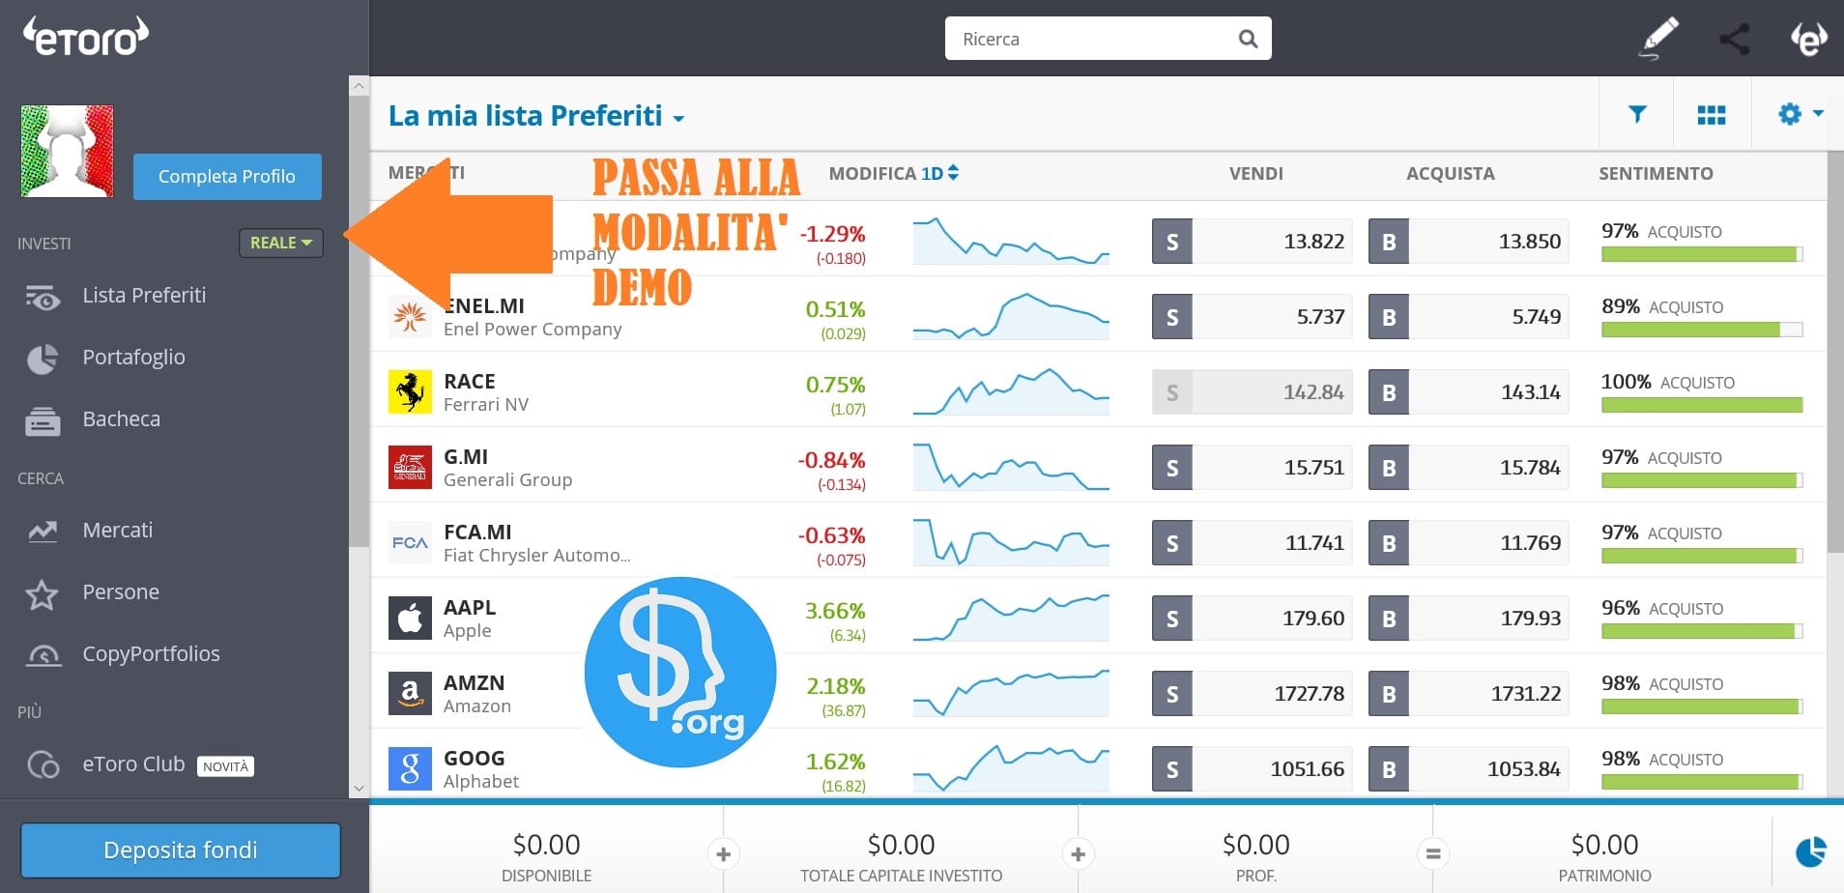1844x893 pixels.
Task: Open the FCA.MI logo
Action: click(410, 542)
